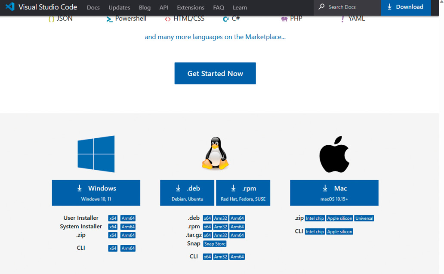Viewport: 444px width, 274px height.
Task: Download VS Code for Mac
Action: pos(334,193)
